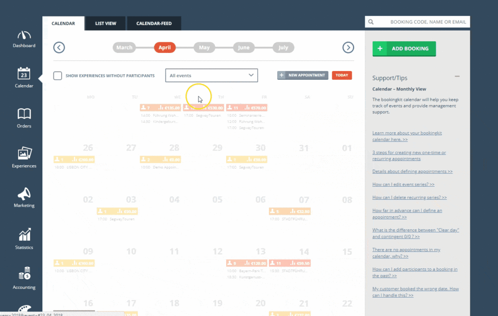Viewport: 498px width, 316px height.
Task: Select the calendar day 28
Action: coord(174,148)
